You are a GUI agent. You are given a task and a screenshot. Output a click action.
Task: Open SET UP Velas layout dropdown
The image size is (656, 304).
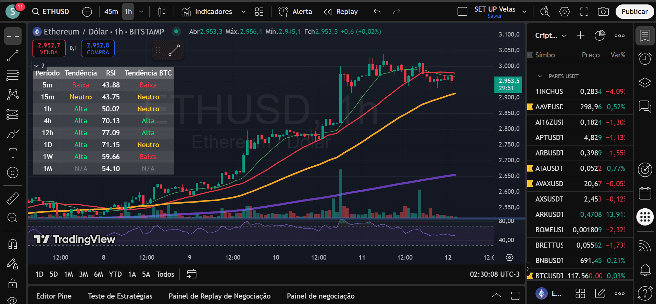(x=525, y=12)
